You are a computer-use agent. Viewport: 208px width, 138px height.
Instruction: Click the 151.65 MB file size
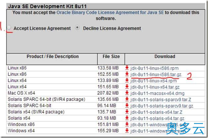click(108, 87)
